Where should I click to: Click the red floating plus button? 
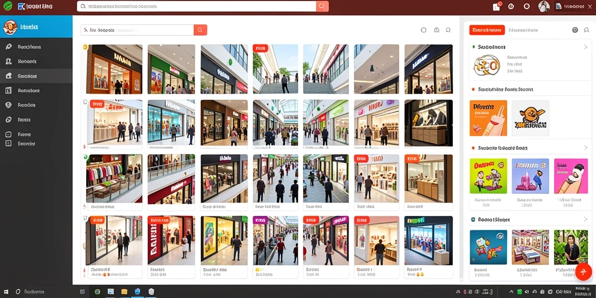pyautogui.click(x=583, y=271)
